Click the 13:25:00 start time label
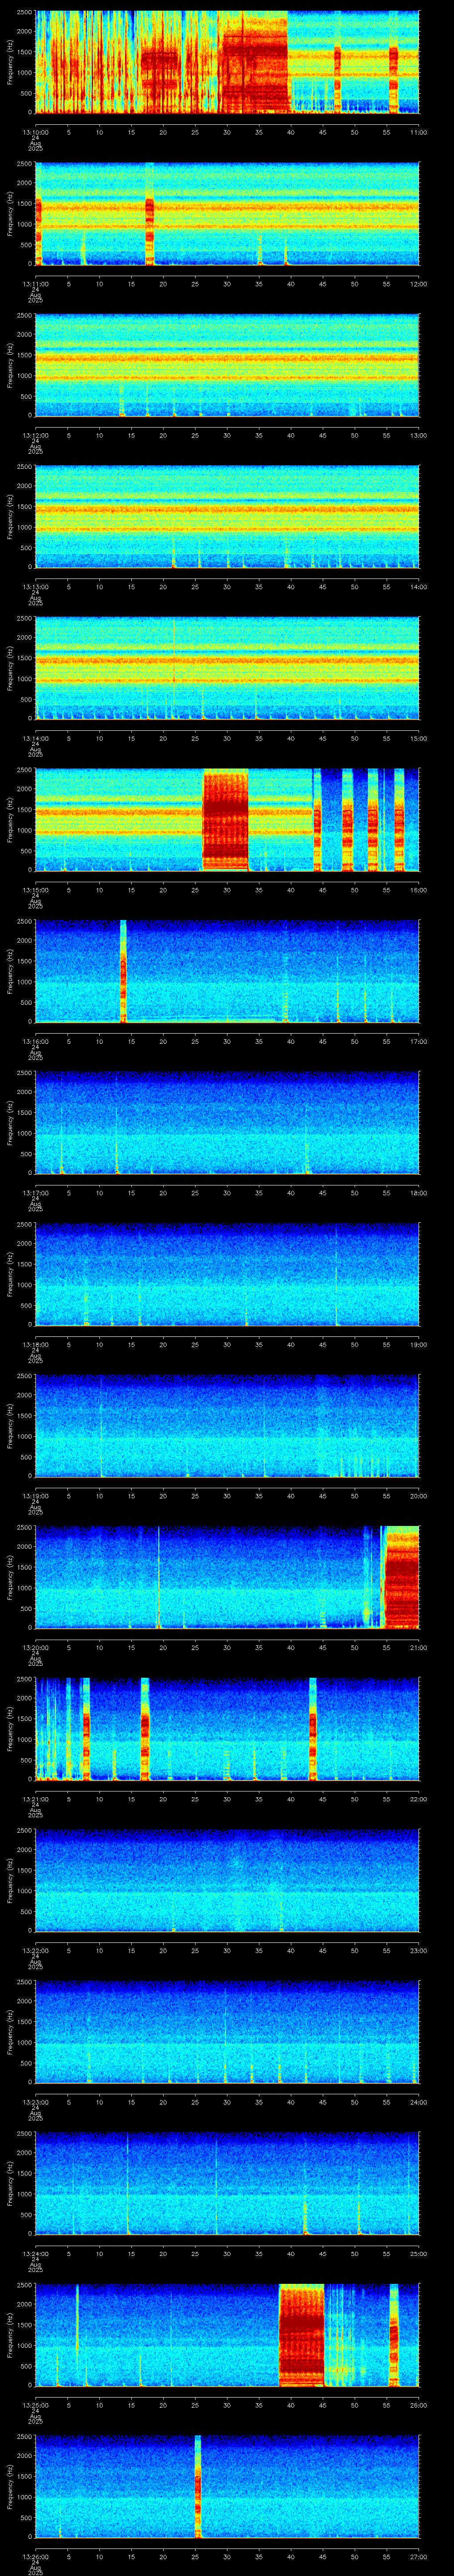Image resolution: width=454 pixels, height=2576 pixels. tap(35, 2405)
